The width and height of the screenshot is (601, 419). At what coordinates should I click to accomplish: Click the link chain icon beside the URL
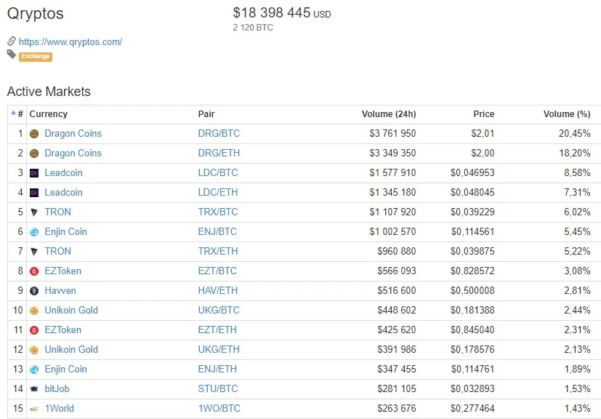(12, 41)
